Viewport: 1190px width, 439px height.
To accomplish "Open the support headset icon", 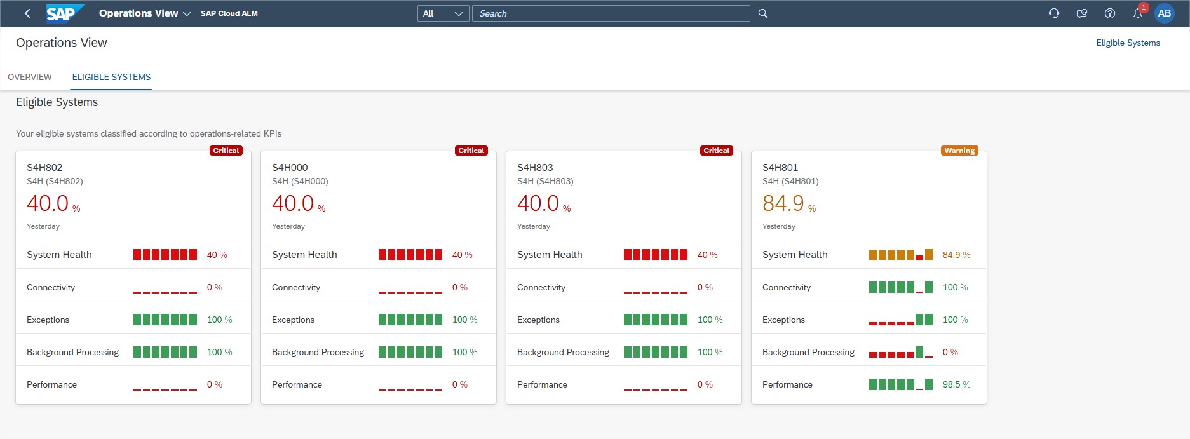I will 1054,13.
